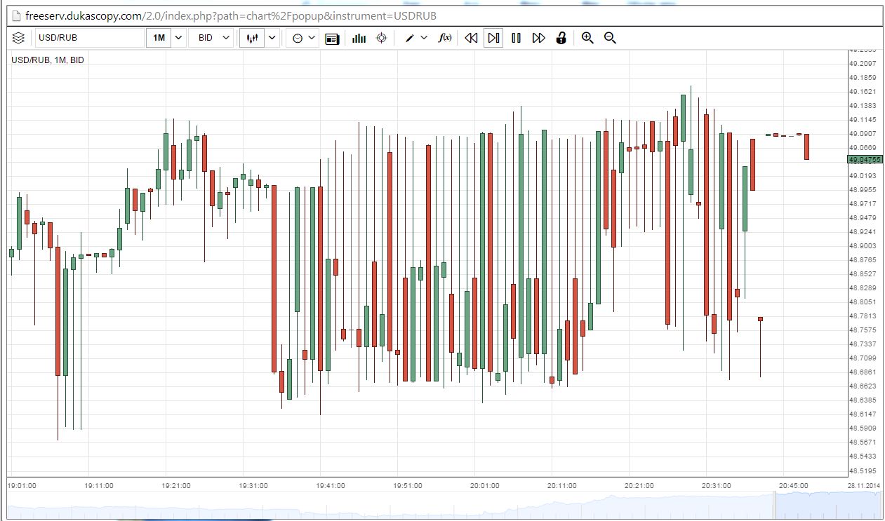Image resolution: width=885 pixels, height=521 pixels.
Task: Click the fast forward chart button
Action: [538, 38]
